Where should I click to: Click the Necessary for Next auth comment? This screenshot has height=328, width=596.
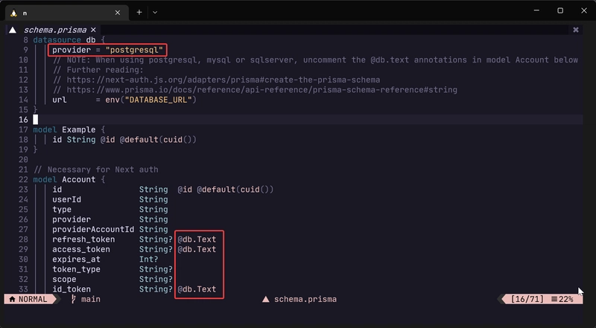[x=96, y=170]
